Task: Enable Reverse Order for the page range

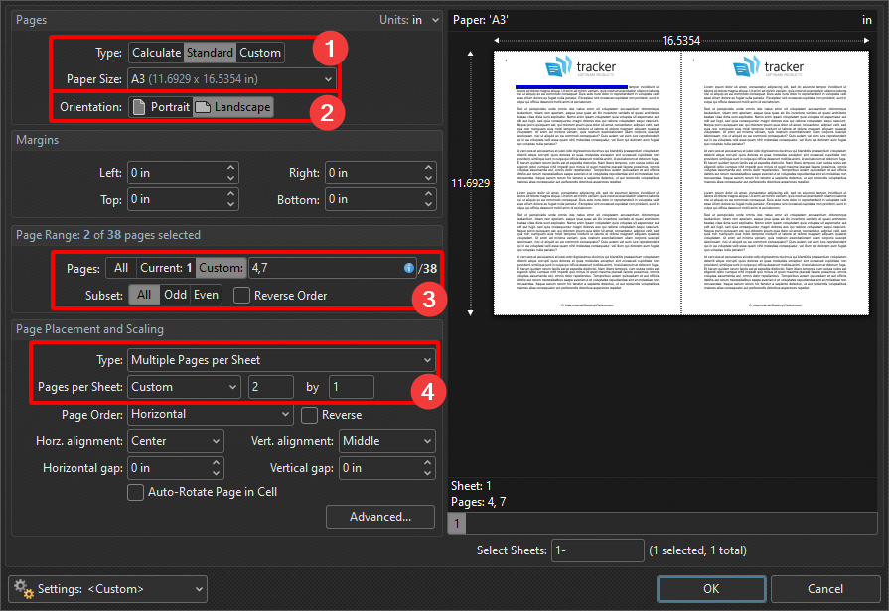Action: (240, 294)
